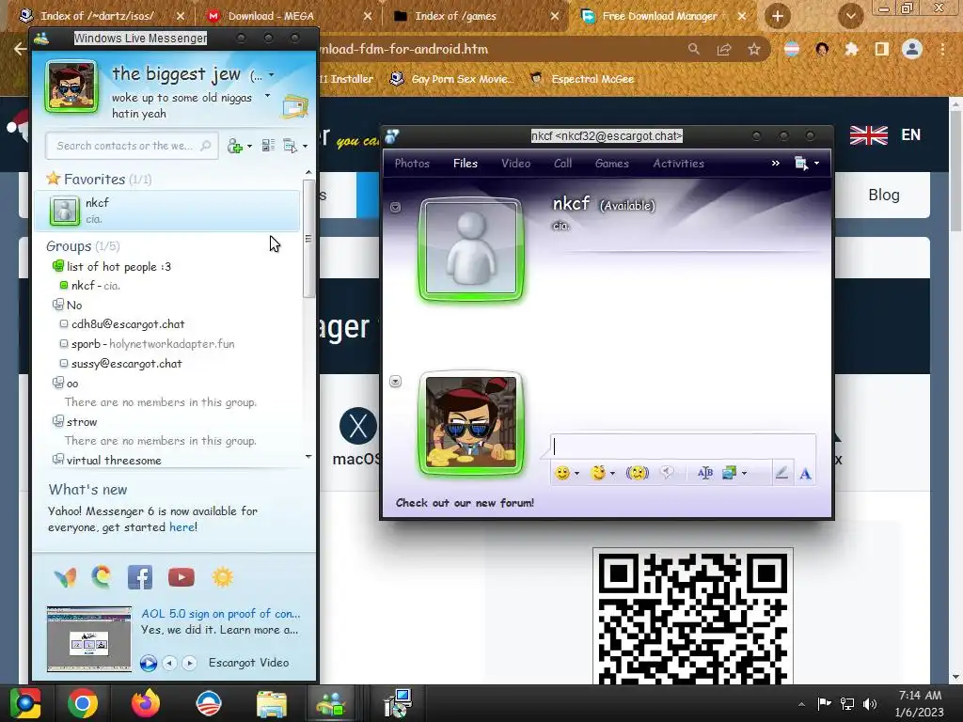Click the browser bookmark star icon

coord(754,49)
